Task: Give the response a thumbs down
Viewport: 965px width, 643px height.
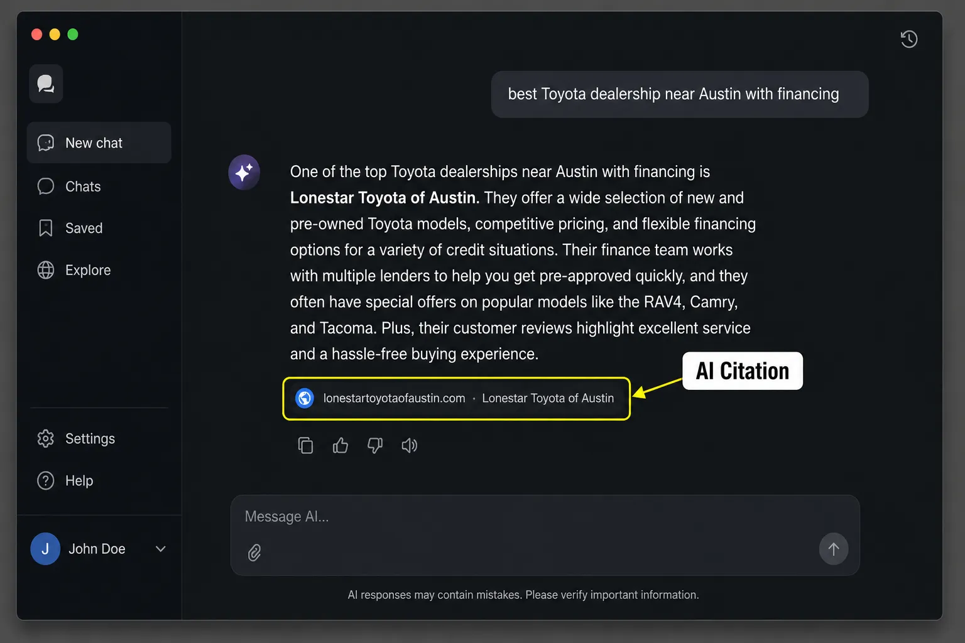Action: 375,445
